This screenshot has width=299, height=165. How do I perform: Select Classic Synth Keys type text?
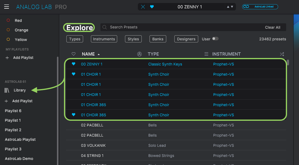[x=165, y=64]
